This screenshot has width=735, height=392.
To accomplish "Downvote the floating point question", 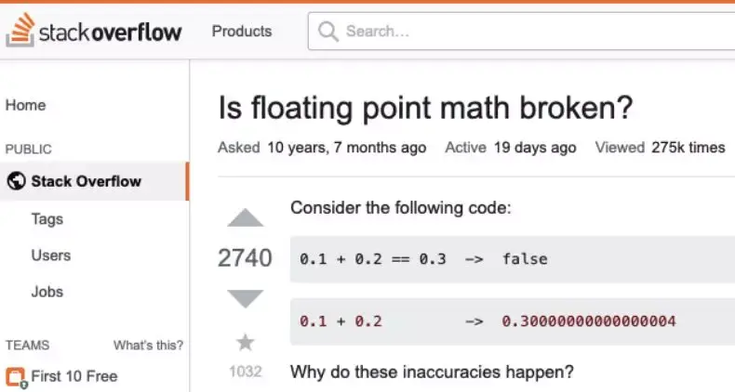I will point(246,299).
